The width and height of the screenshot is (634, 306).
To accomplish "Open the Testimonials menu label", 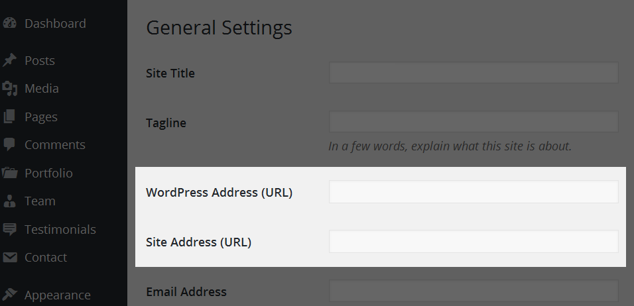I will point(60,229).
